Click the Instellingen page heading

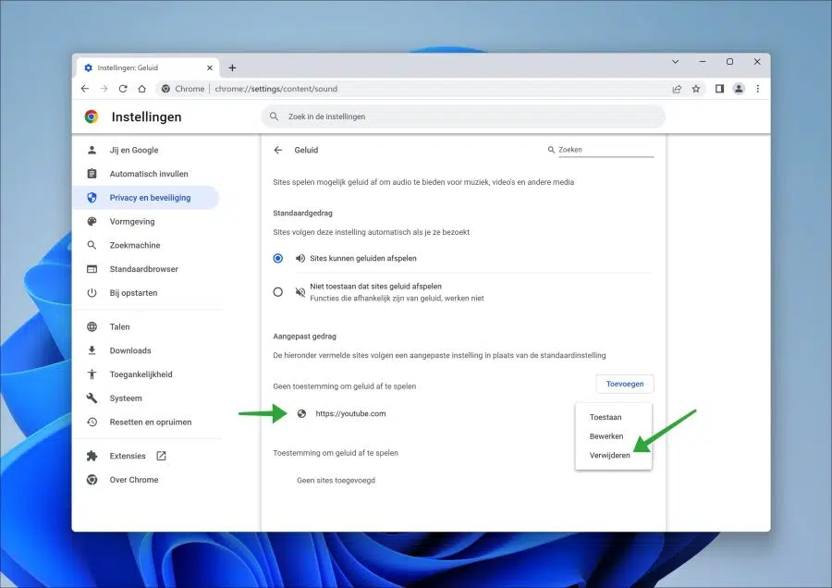click(146, 116)
